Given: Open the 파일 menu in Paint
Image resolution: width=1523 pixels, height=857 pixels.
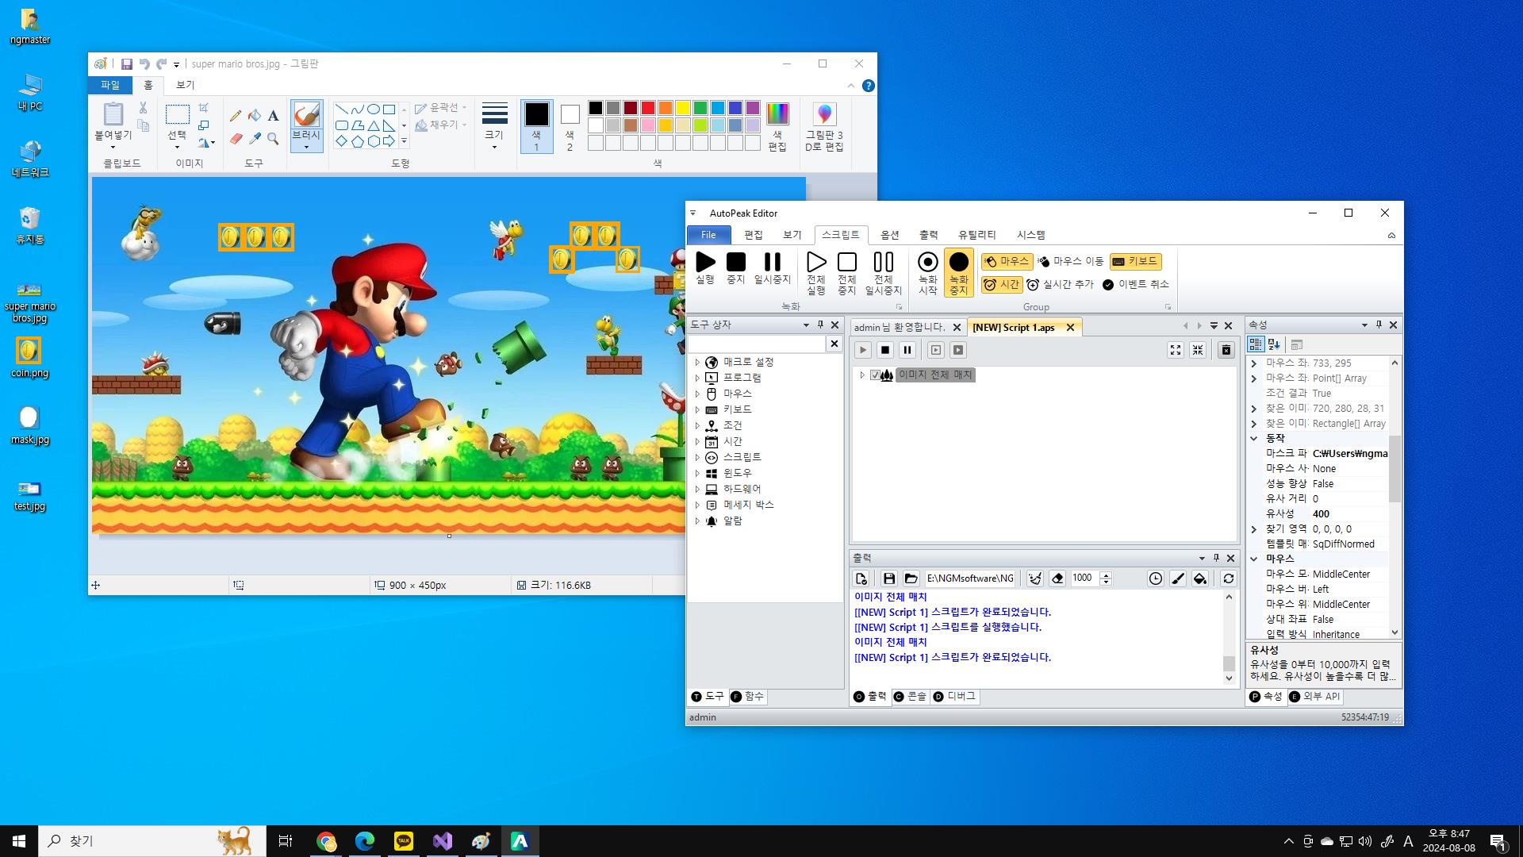Looking at the screenshot, I should (109, 85).
